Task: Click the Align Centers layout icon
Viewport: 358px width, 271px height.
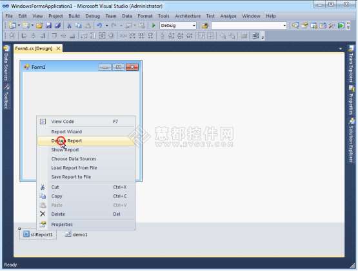Action: click(34, 36)
